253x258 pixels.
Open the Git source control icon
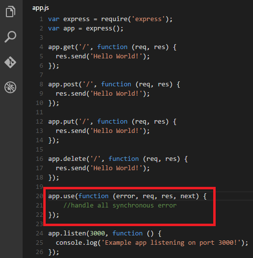point(10,62)
